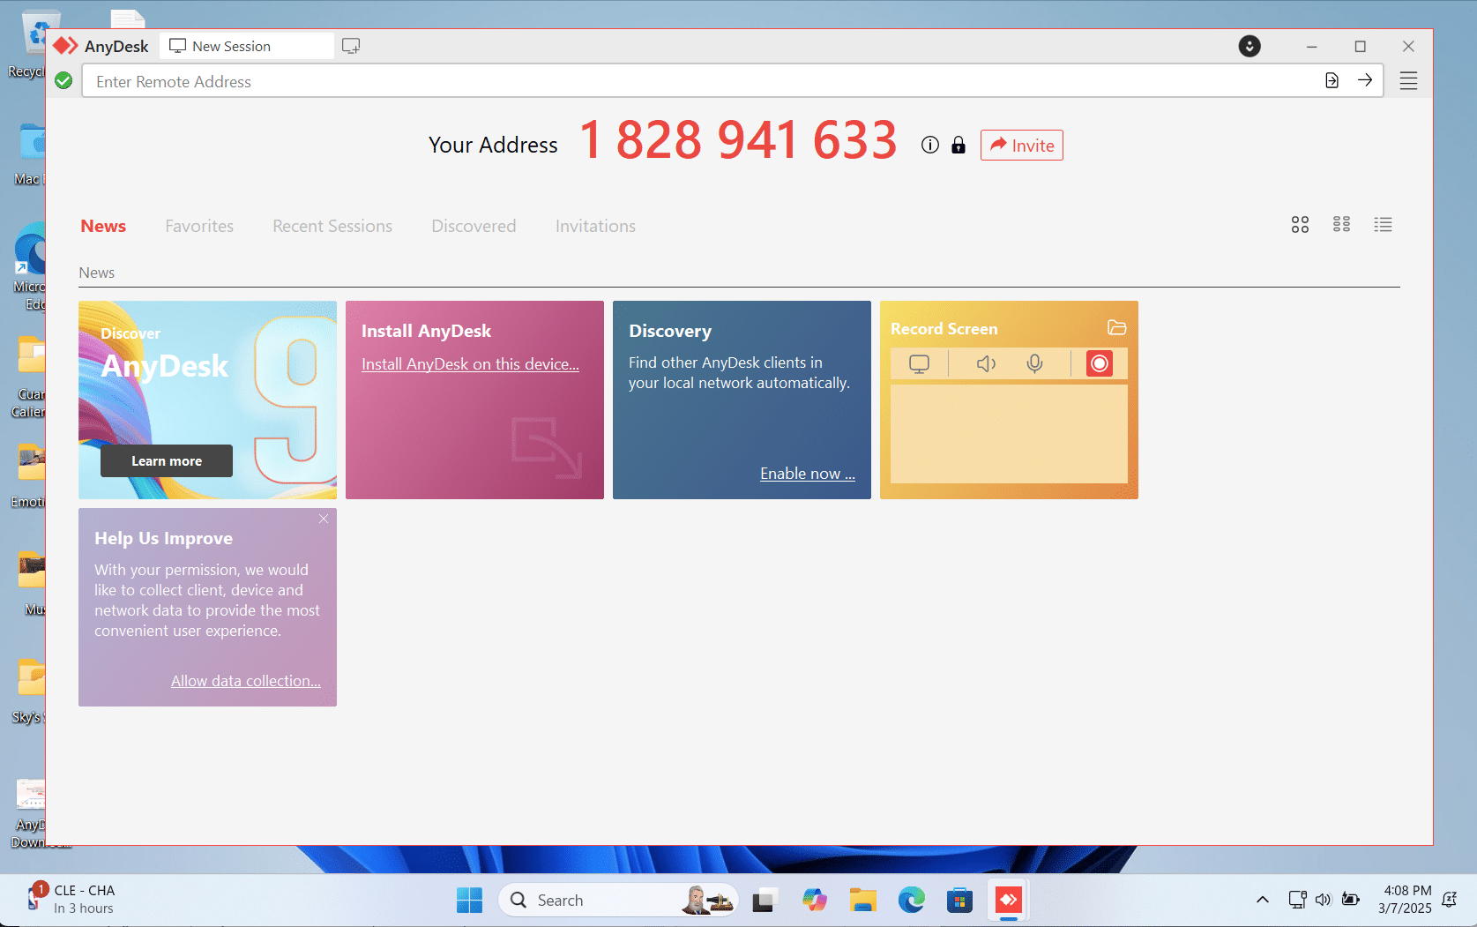Open the Recent Sessions tab

332,226
